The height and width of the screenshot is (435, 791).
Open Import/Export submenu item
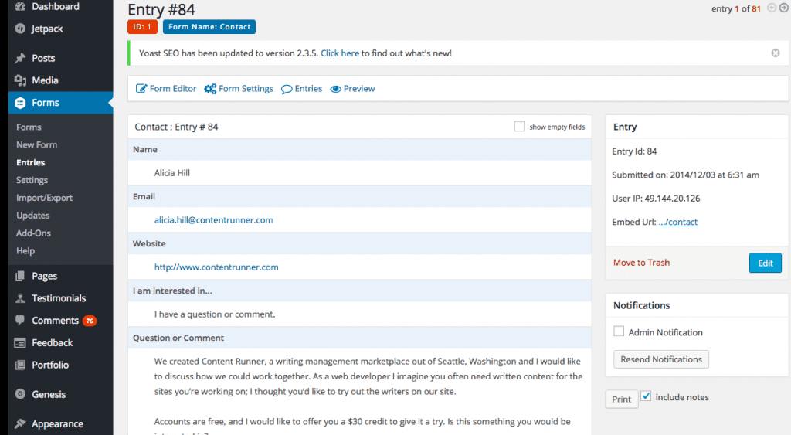pos(44,198)
